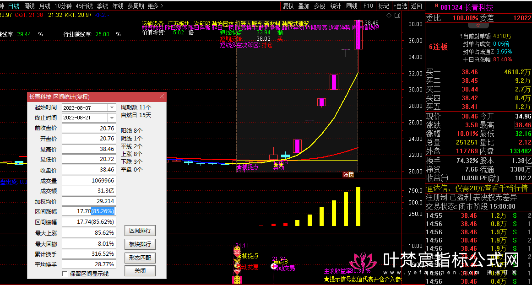Click the 价值投资 5.02 倍 label
This screenshot has height=285, width=532.
coord(168,32)
